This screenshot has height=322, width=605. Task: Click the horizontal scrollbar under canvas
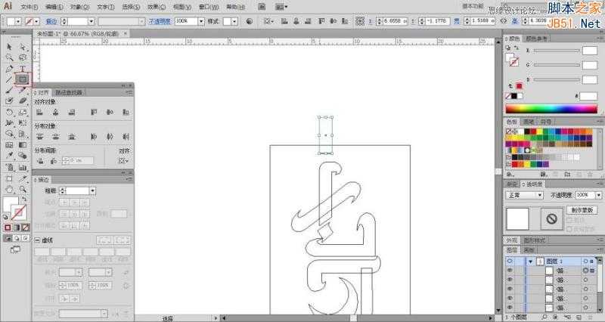pyautogui.click(x=357, y=318)
